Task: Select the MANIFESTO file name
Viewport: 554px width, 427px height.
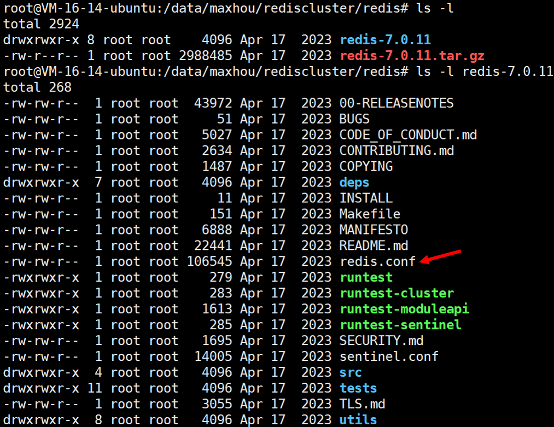Action: (374, 230)
